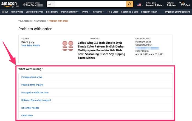Image resolution: width=192 pixels, height=121 pixels.
Task: Expand the Browsing History dropdown
Action: tap(70, 12)
